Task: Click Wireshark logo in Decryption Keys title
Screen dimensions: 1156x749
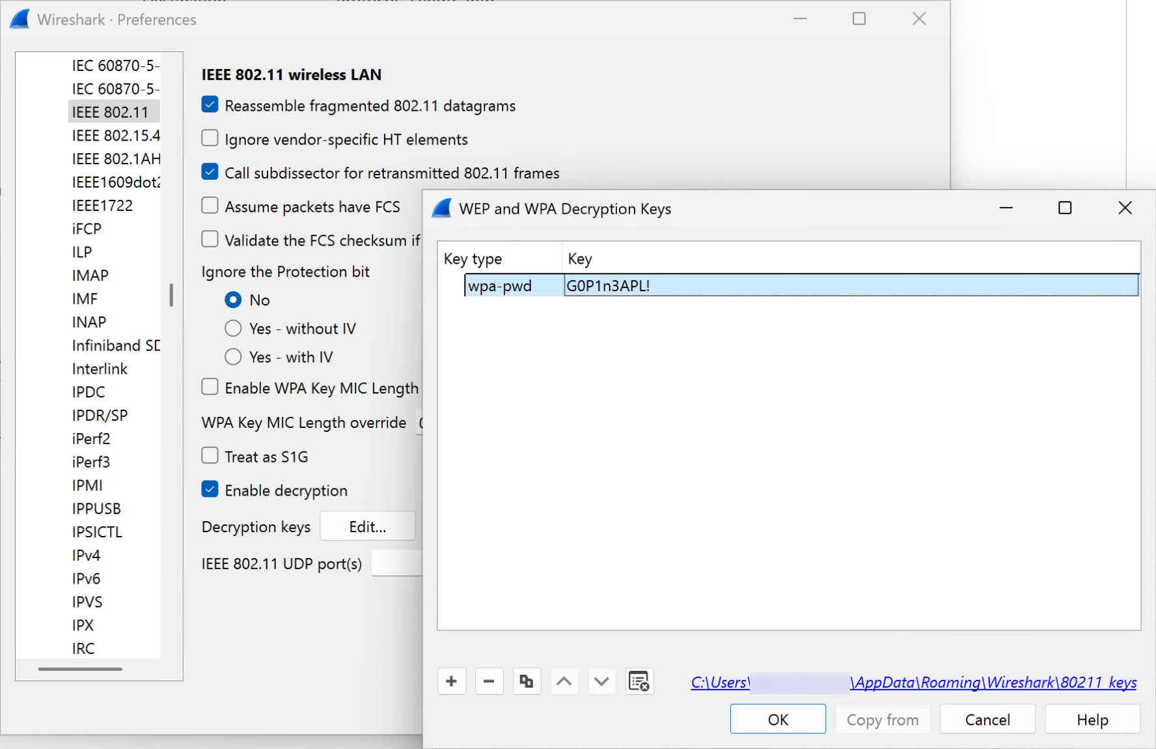Action: tap(442, 208)
